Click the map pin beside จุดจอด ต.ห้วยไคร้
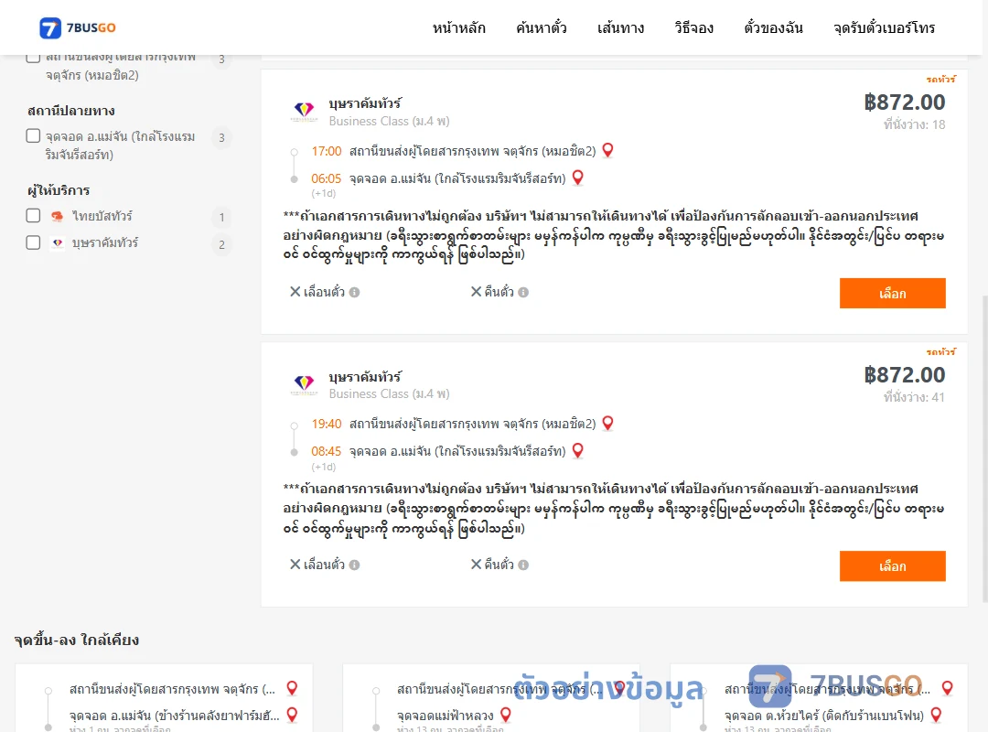This screenshot has width=988, height=732. [937, 715]
